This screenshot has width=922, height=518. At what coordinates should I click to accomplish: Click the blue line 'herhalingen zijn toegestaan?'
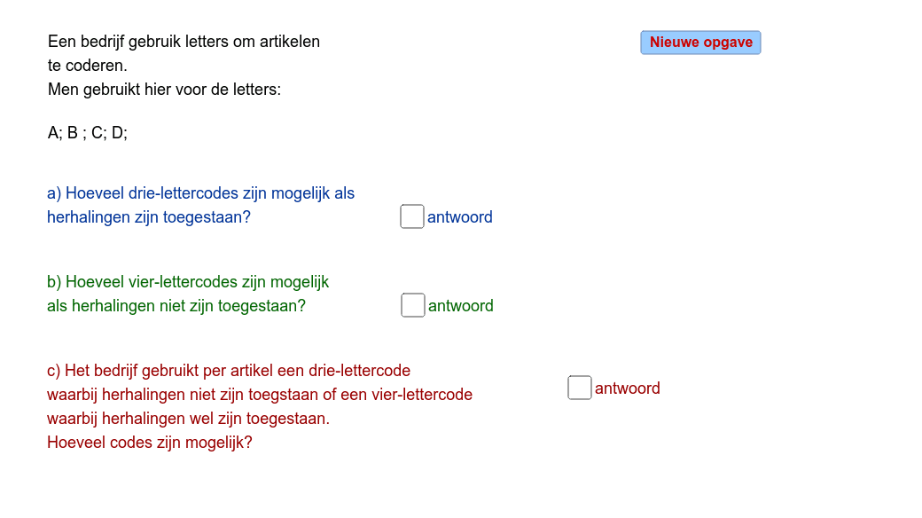(149, 217)
